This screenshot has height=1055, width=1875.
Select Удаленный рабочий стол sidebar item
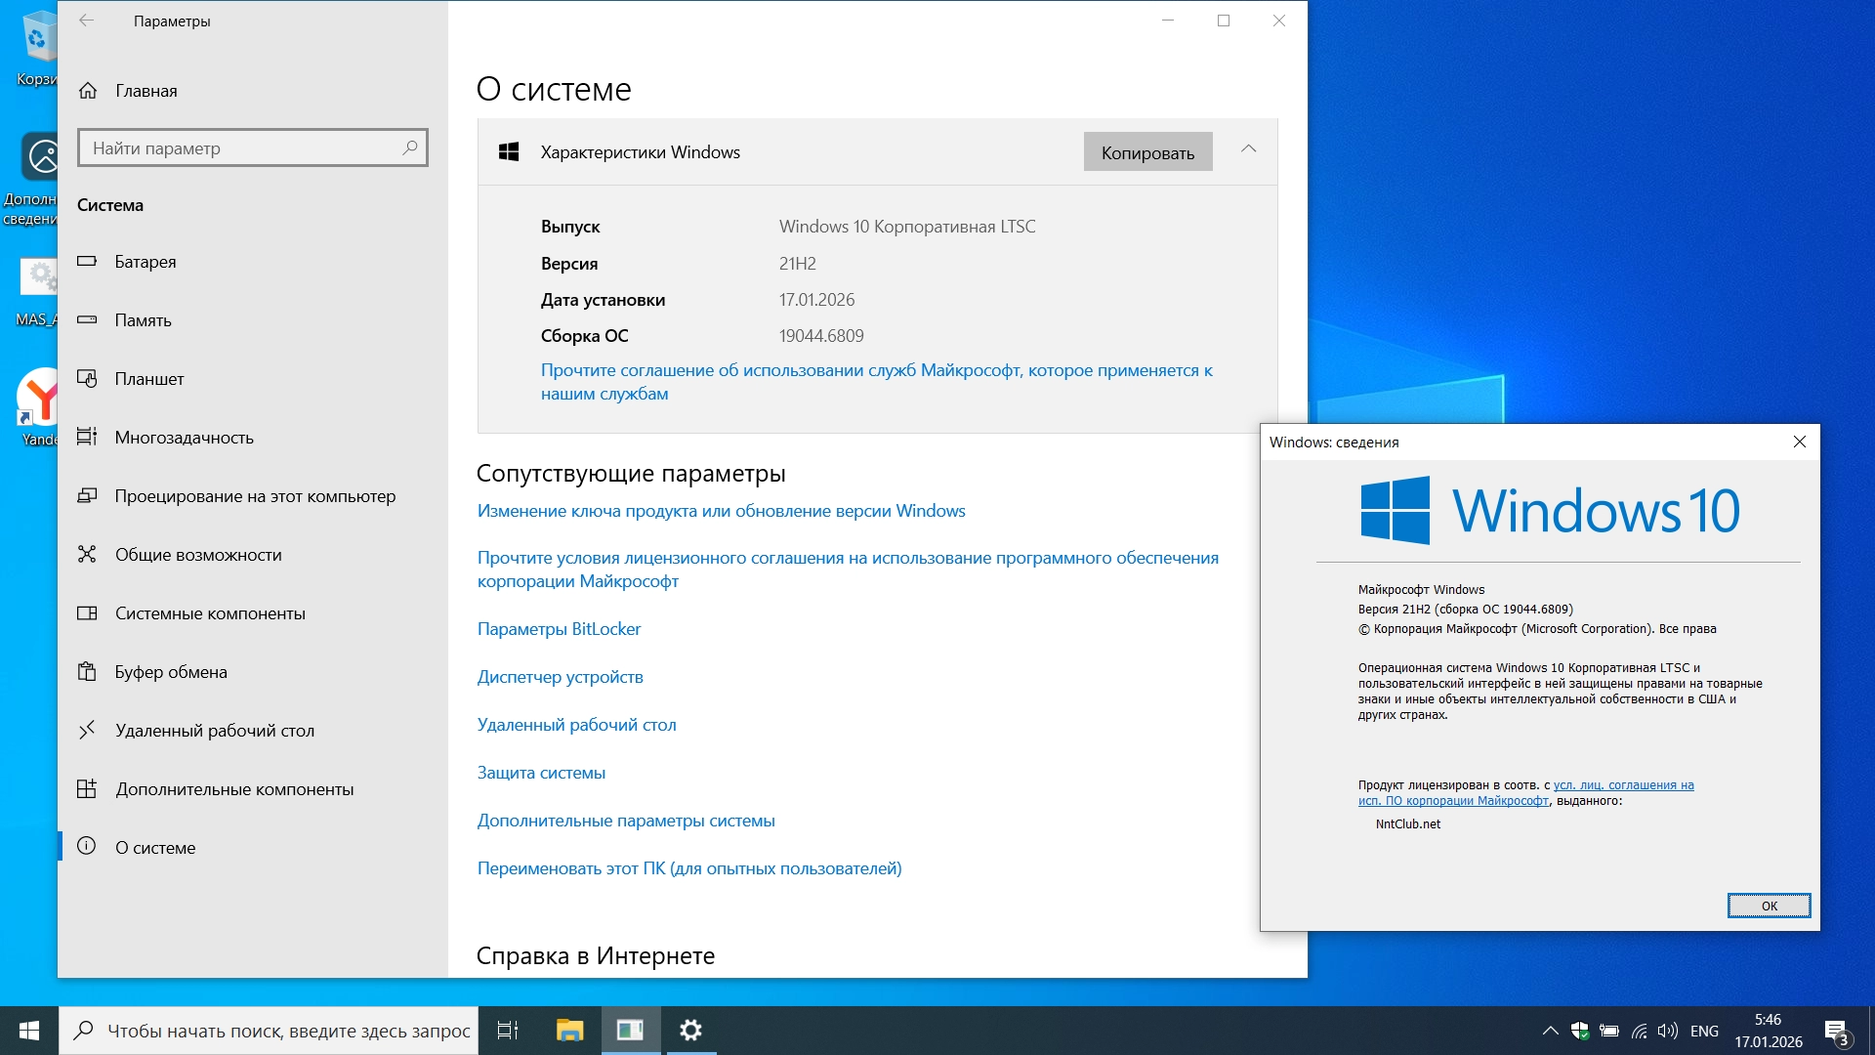[x=214, y=731]
